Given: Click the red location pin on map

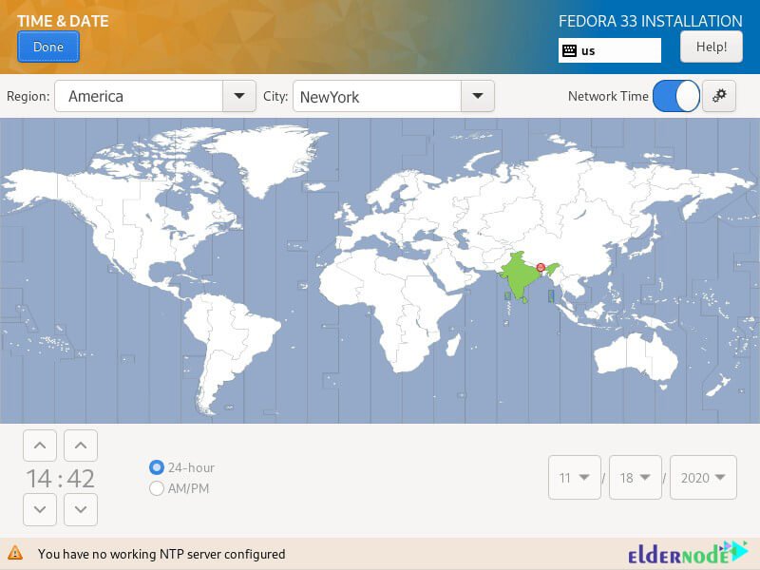Looking at the screenshot, I should tap(541, 268).
